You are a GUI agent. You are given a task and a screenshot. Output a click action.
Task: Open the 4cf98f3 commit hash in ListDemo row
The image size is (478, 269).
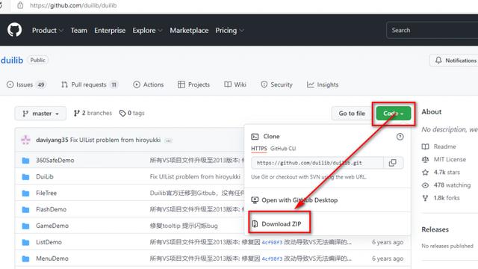pyautogui.click(x=272, y=242)
